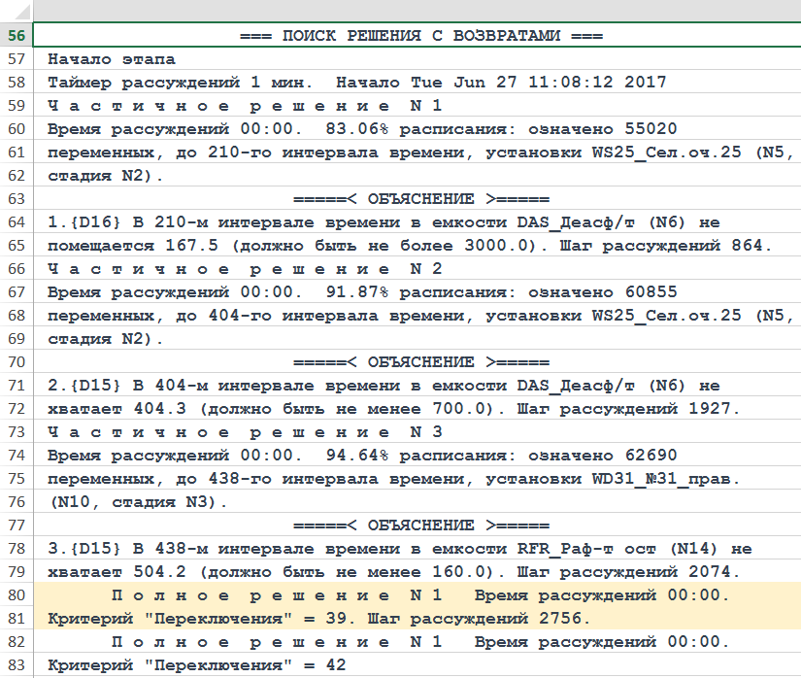Select the "Частичное решение N 3" cell
Image resolution: width=801 pixels, height=678 pixels.
(x=245, y=432)
